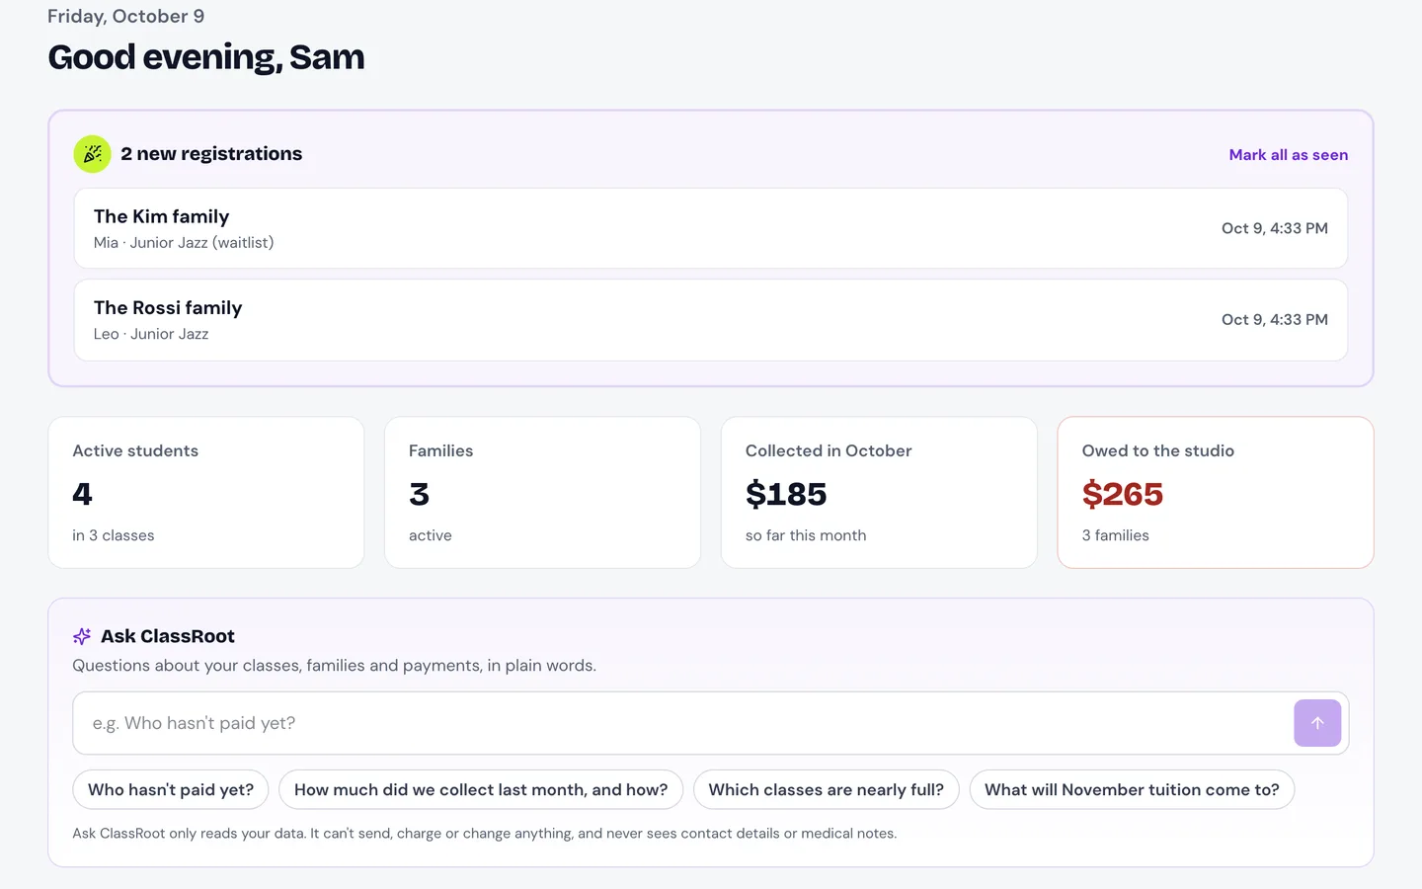
Task: Click the "$265" owed amount
Action: [x=1123, y=494]
